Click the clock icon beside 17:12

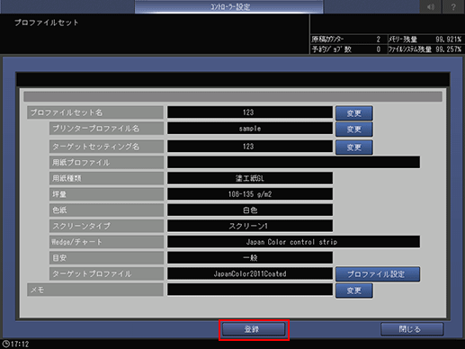pos(5,344)
